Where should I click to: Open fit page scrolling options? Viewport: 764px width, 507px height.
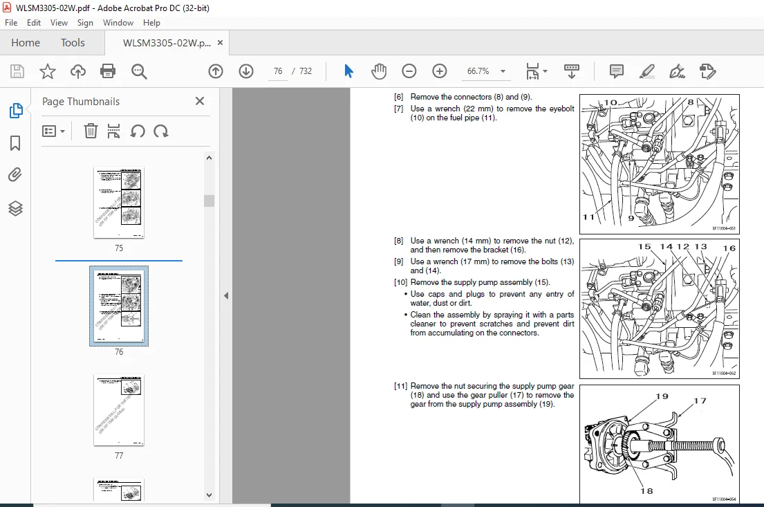coord(537,71)
